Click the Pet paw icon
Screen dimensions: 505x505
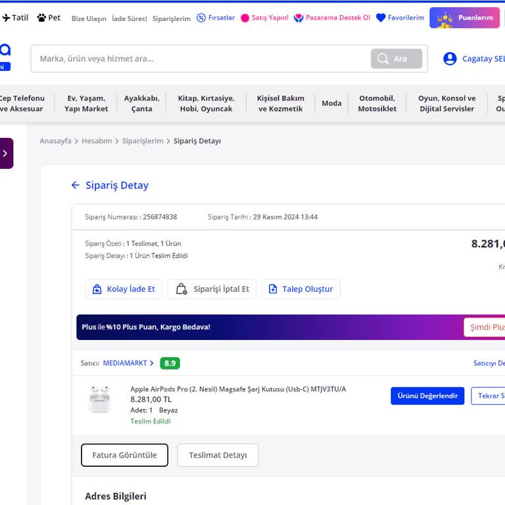tap(41, 18)
